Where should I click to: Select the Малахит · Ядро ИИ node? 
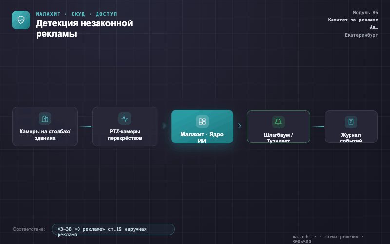tap(202, 127)
